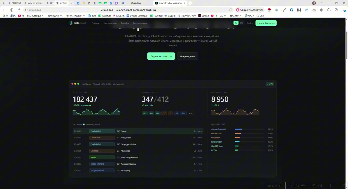Screen dimensions: 348x189
Task: Click the page vertical scrollbar
Action: (347, 45)
